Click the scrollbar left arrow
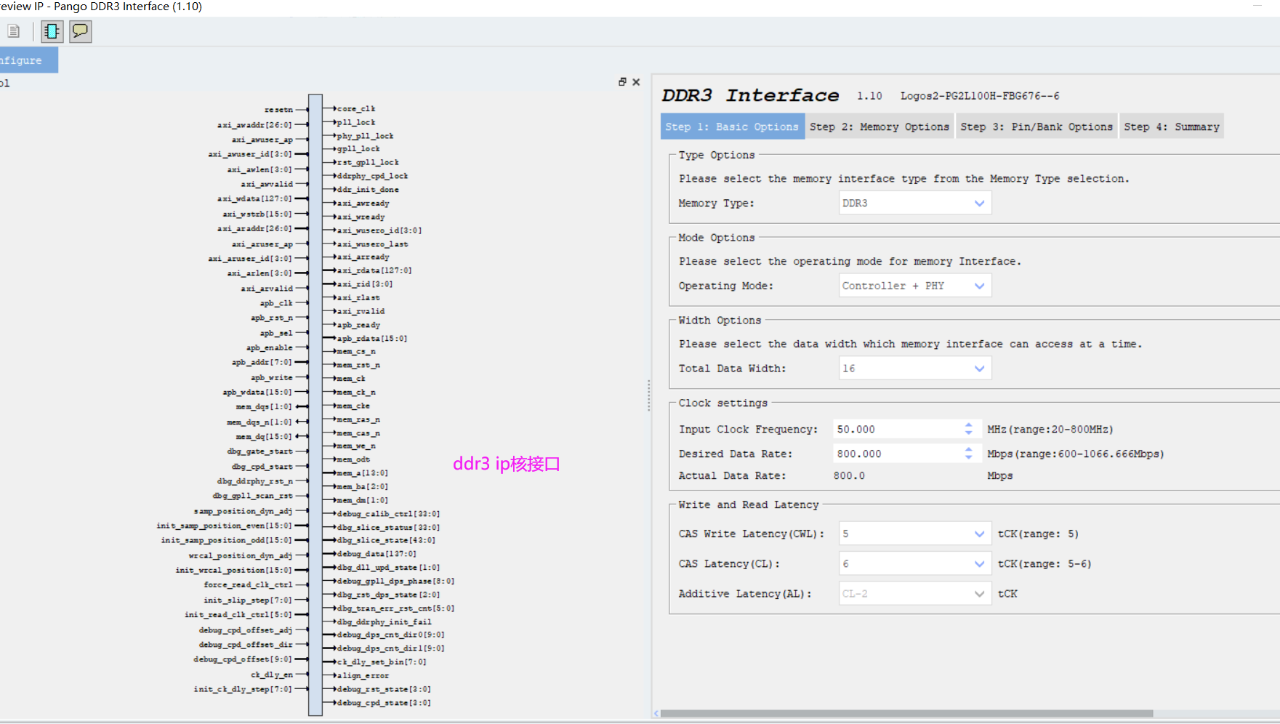The image size is (1280, 724). point(656,713)
